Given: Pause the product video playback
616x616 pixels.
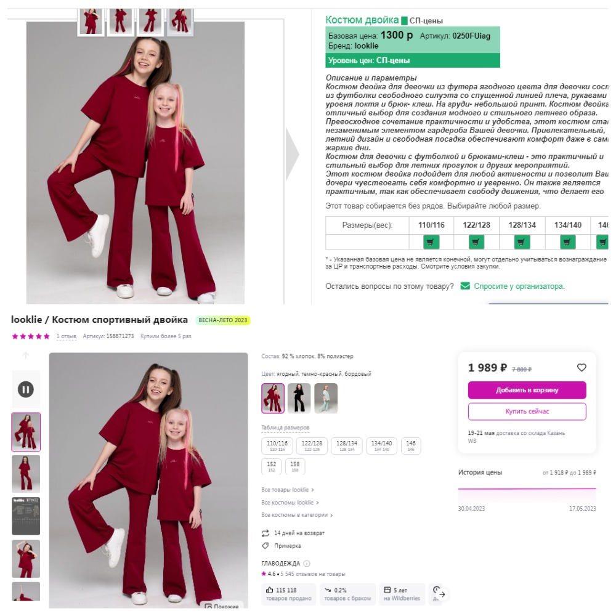Looking at the screenshot, I should pos(26,389).
